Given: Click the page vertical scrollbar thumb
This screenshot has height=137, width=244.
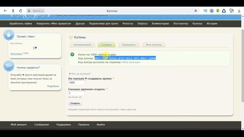Looking at the screenshot, I should [x=242, y=65].
